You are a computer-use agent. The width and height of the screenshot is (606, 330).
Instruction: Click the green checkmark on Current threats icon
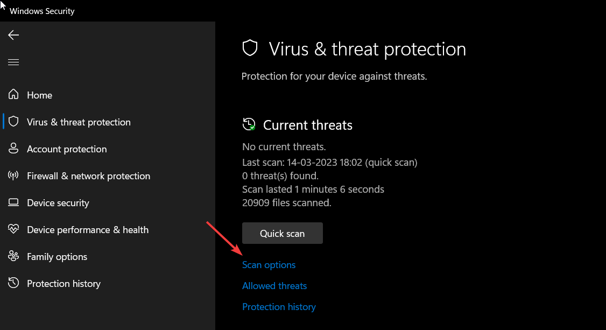[x=252, y=128]
